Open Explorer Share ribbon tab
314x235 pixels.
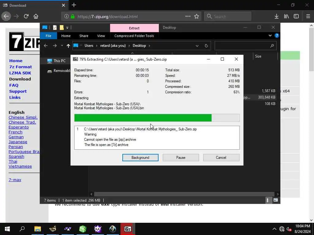click(x=84, y=36)
